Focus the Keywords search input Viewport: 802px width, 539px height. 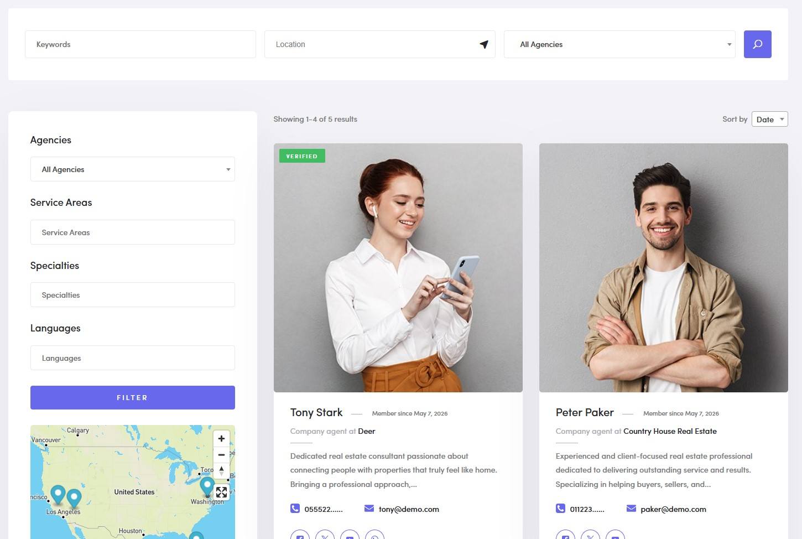pos(140,44)
